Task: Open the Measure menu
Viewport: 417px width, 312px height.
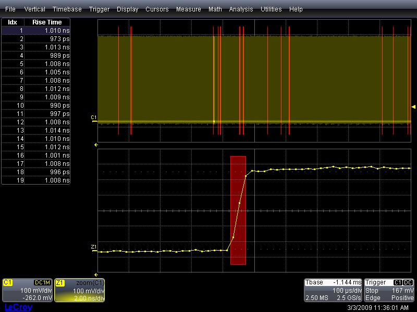Action: coord(188,9)
